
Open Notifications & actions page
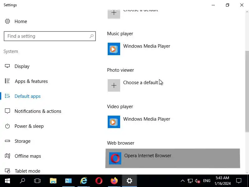[38, 111]
